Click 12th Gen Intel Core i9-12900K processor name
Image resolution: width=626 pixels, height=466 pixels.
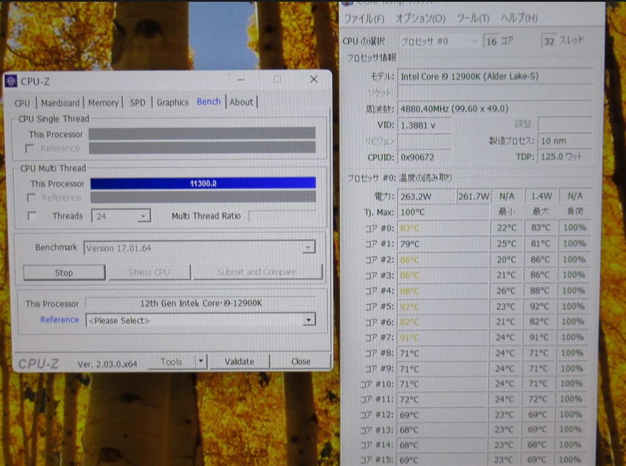point(201,303)
